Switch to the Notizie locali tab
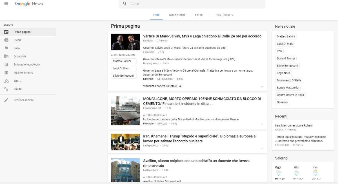The height and width of the screenshot is (184, 338). pyautogui.click(x=177, y=15)
